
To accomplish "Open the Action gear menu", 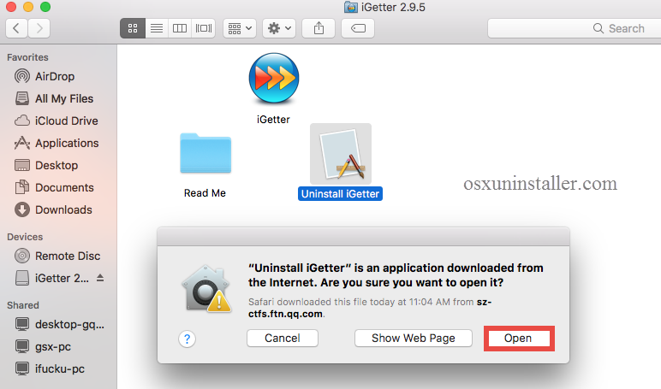I will coord(279,28).
